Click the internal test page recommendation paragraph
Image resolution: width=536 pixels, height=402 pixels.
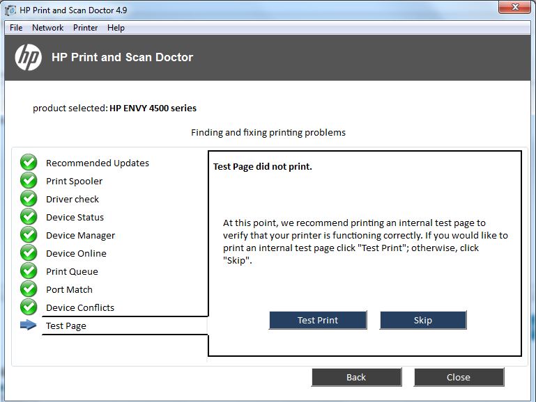365,241
